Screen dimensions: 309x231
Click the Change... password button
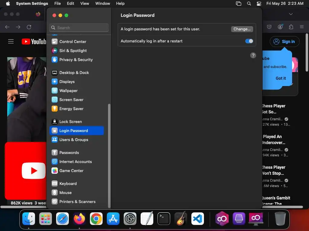[x=242, y=29]
